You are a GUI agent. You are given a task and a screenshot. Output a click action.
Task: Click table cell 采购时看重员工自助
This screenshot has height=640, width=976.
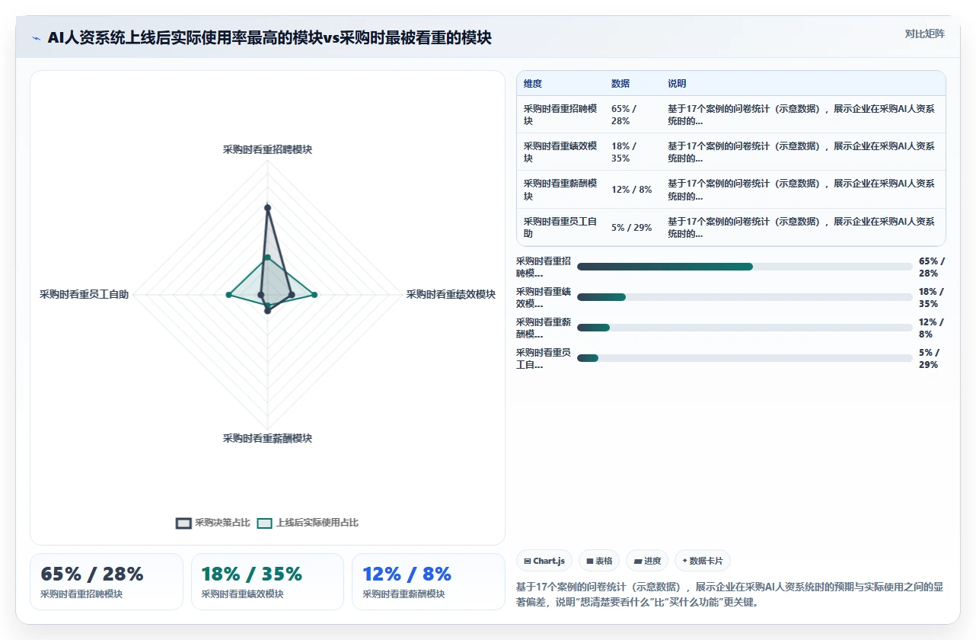pyautogui.click(x=560, y=227)
